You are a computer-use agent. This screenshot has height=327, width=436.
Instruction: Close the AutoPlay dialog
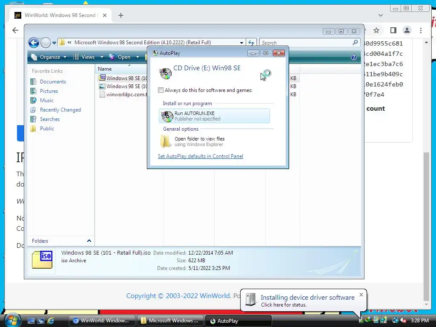(x=278, y=53)
